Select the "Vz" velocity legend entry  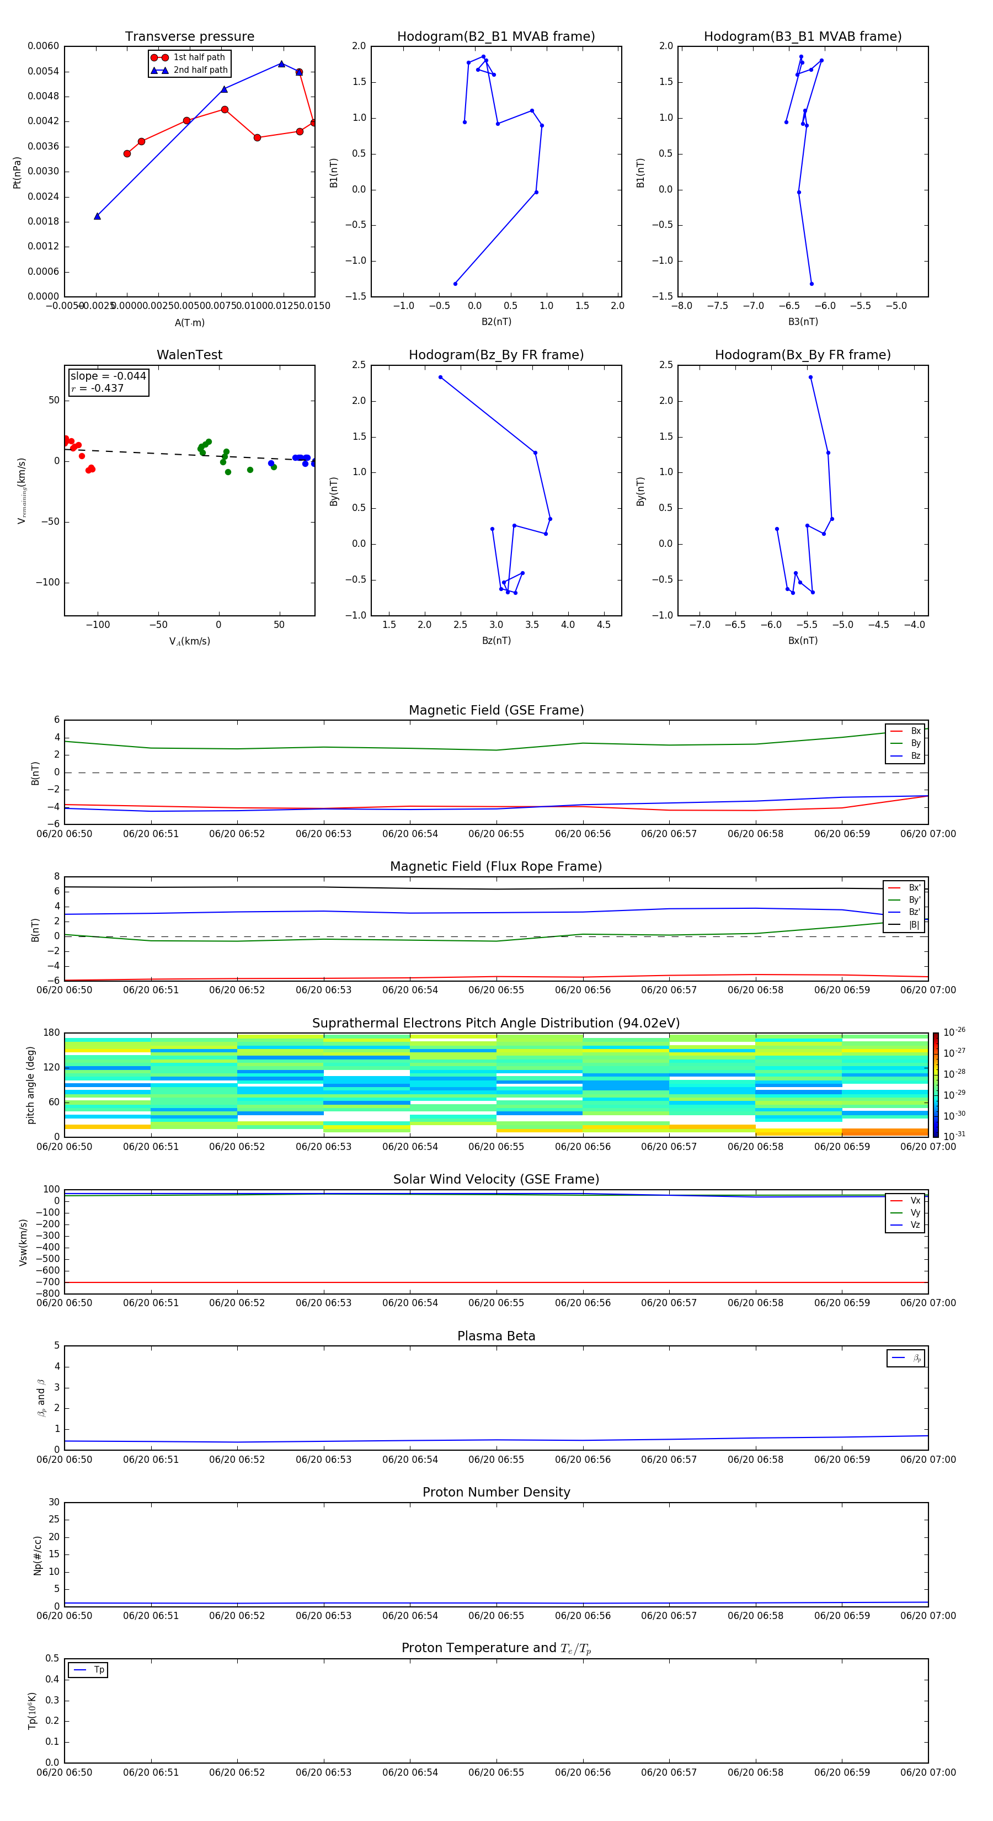[905, 1225]
